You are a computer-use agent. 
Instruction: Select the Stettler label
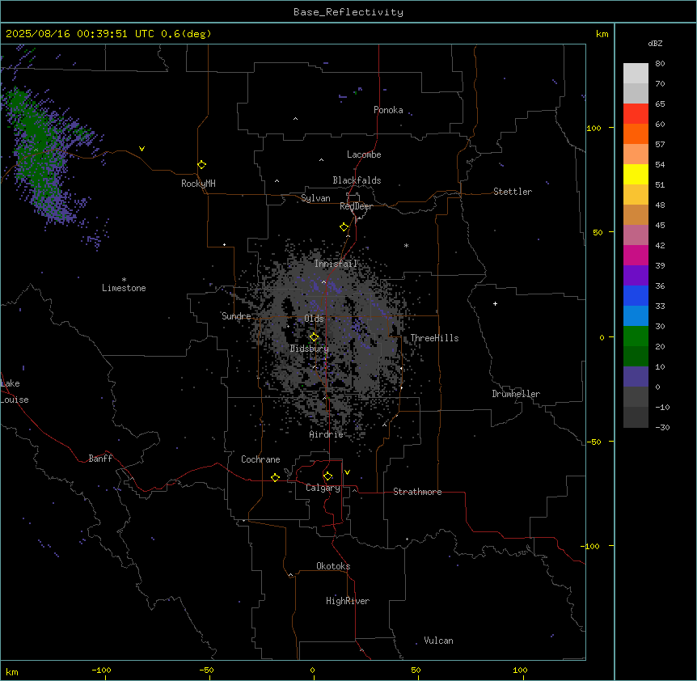513,192
